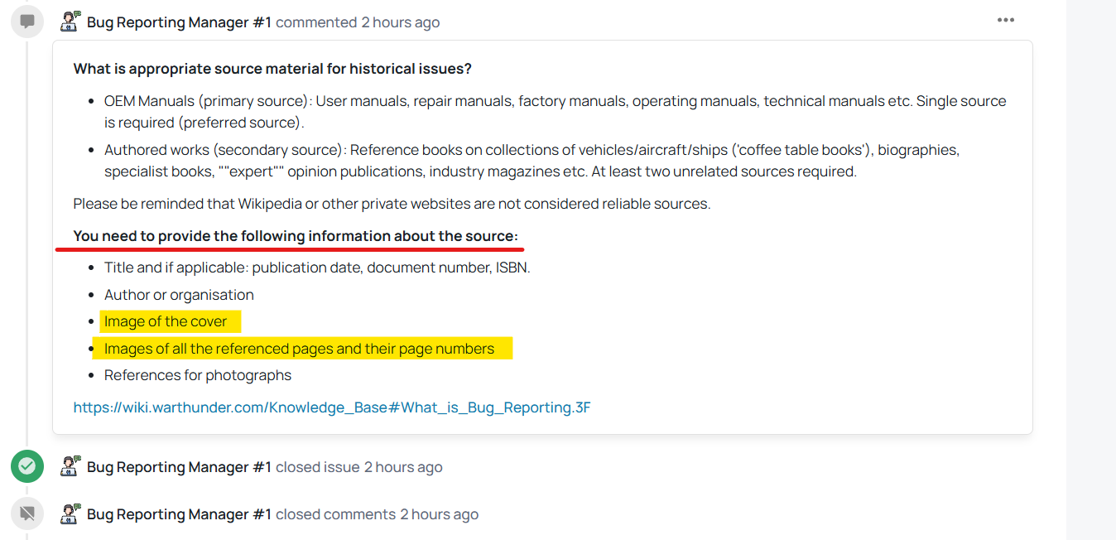Click the closed issue "2 hours ago" timestamp
This screenshot has height=540, width=1116.
click(403, 467)
